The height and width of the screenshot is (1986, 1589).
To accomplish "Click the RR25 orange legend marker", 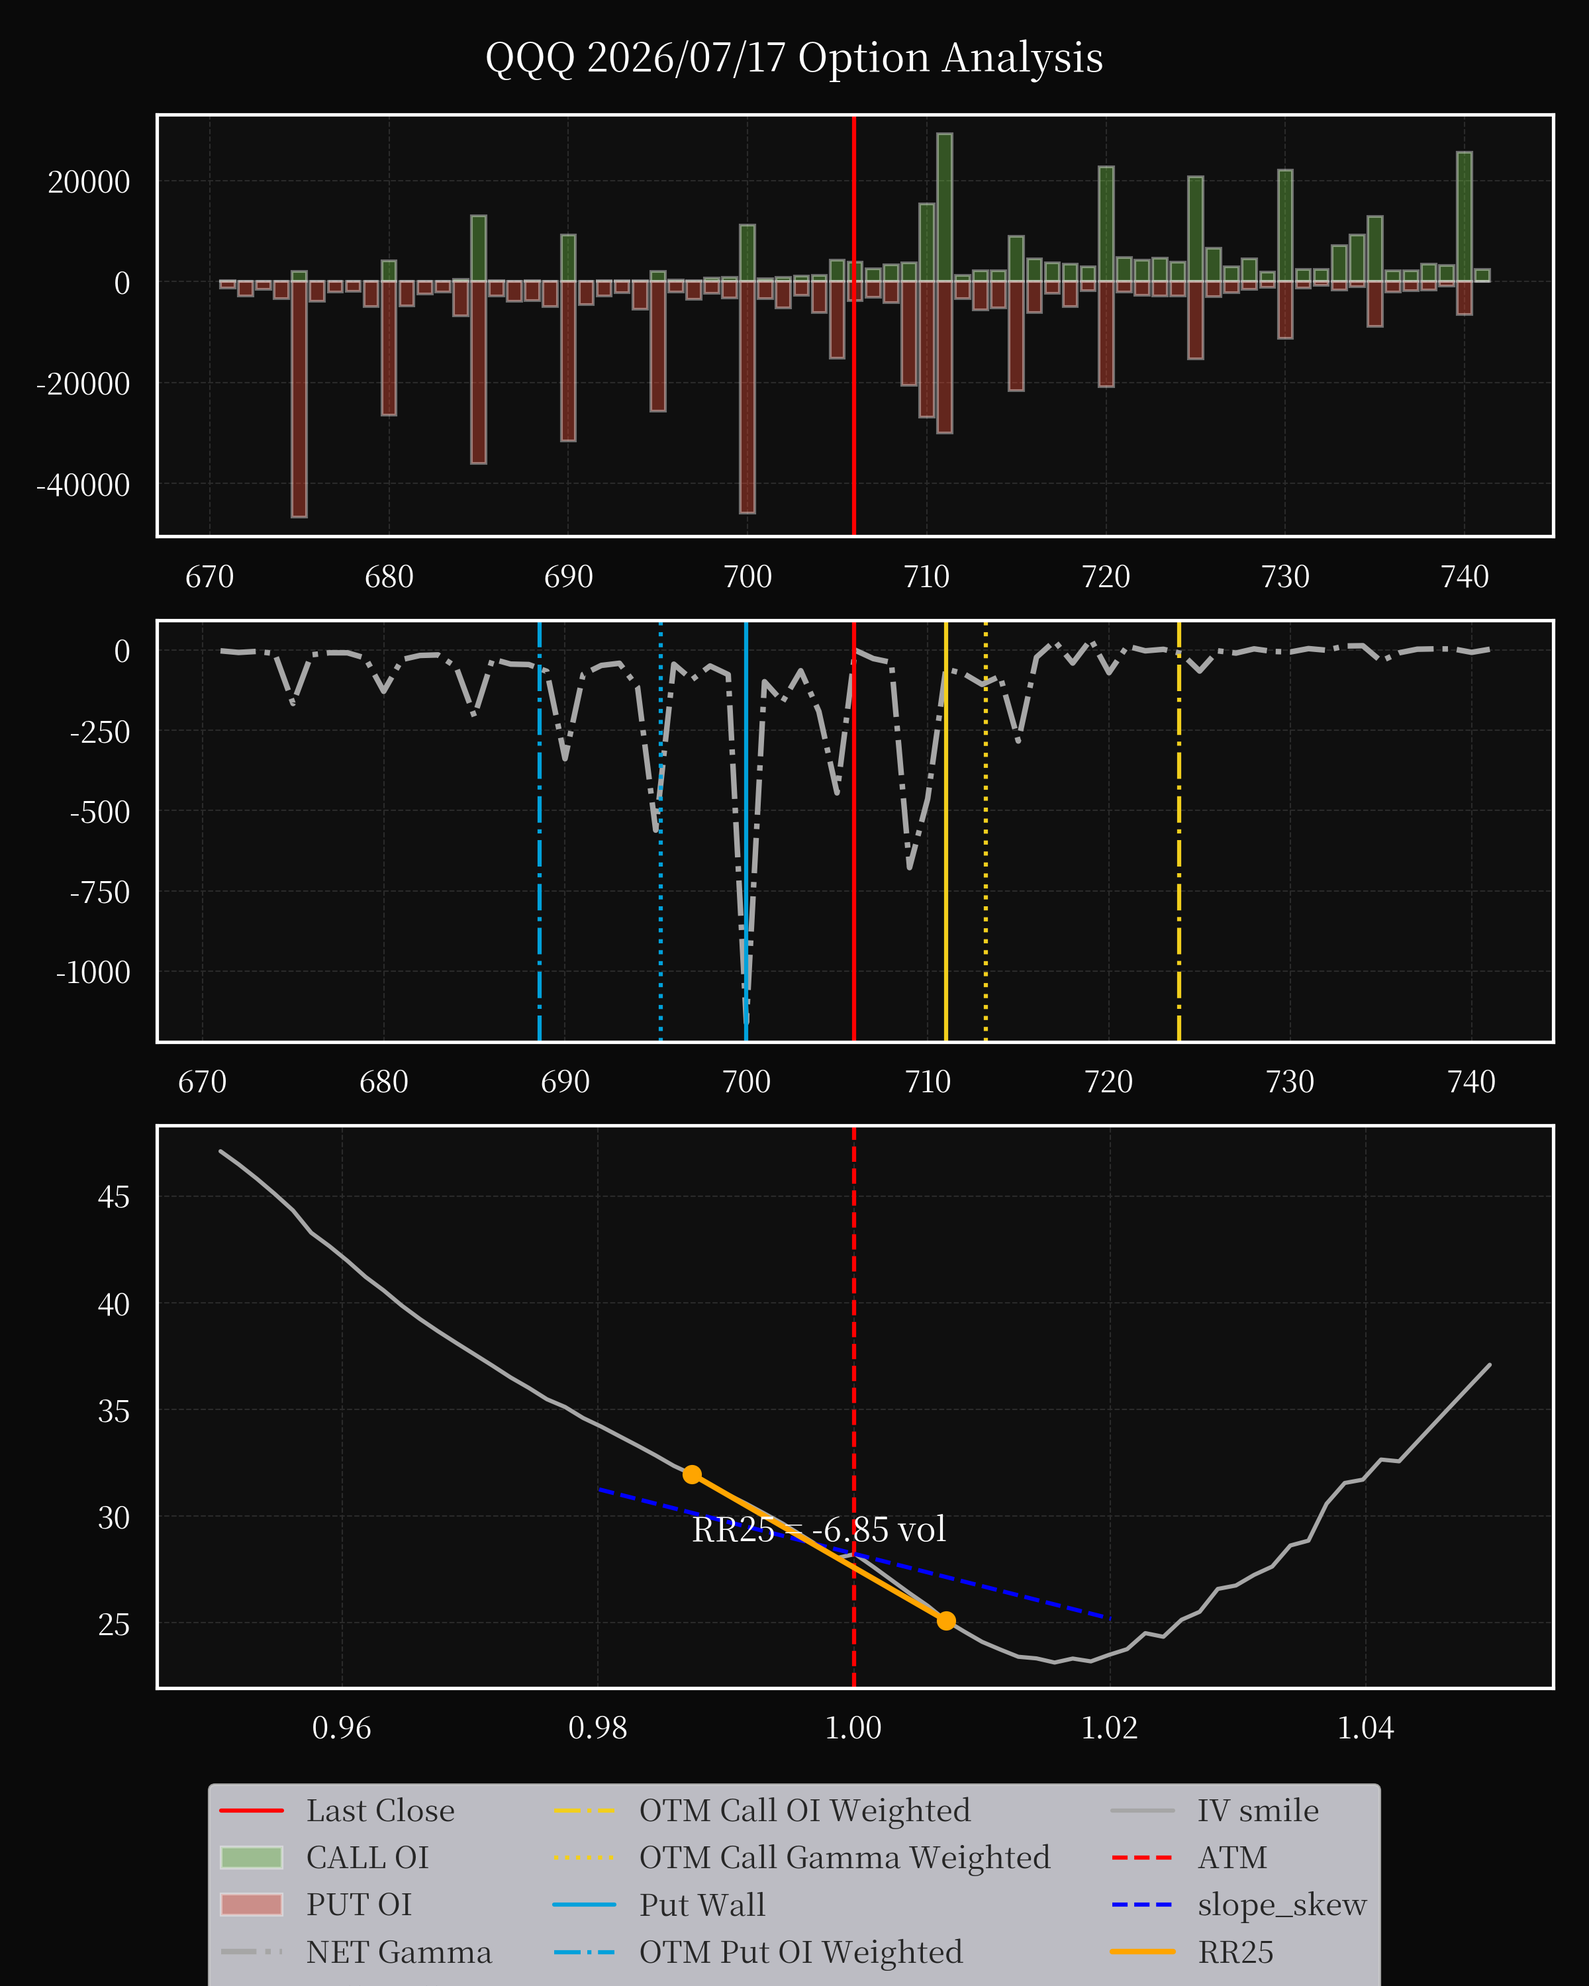I will (x=1142, y=1951).
